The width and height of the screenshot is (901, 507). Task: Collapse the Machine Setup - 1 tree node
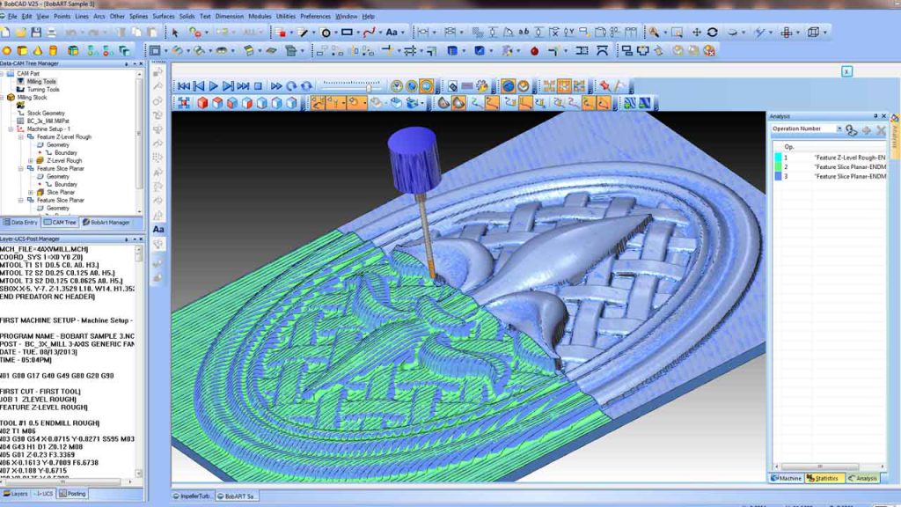[x=11, y=129]
